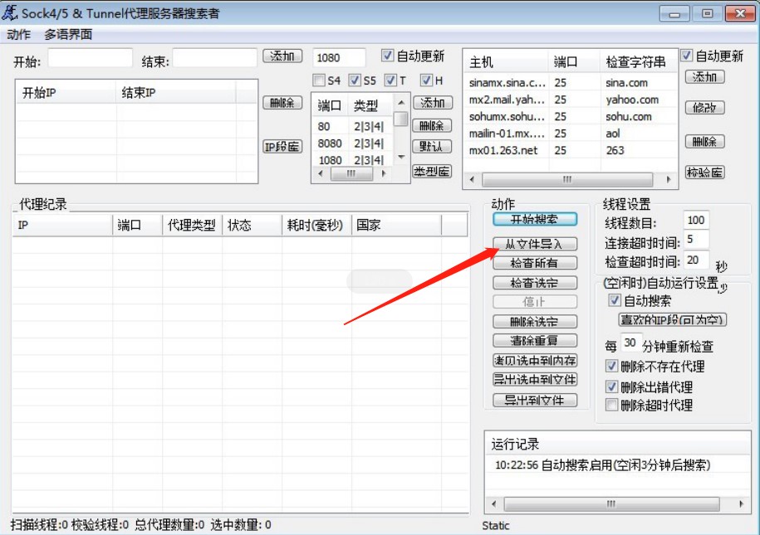Toggle the H checkbox
Screen dimensions: 760x535
426,80
